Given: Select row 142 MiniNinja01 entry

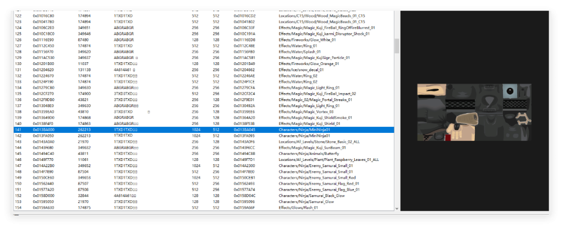Looking at the screenshot, I should click(203, 136).
